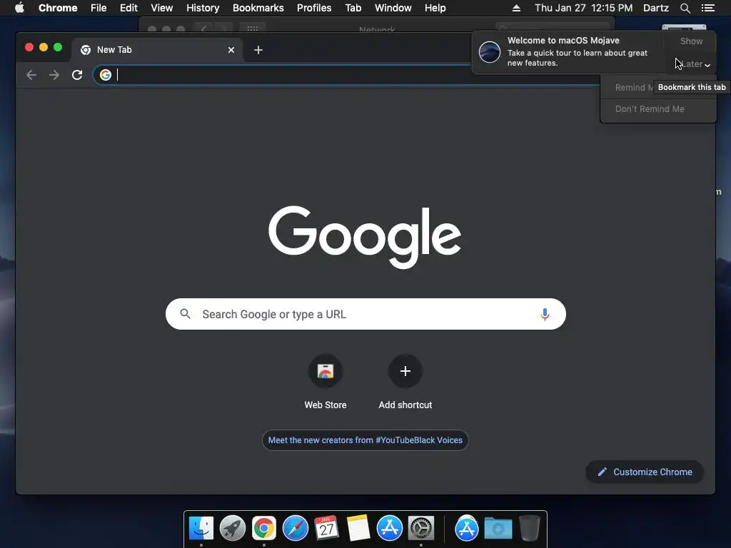Click the date and time in menu bar
This screenshot has height=548, width=731.
click(584, 8)
